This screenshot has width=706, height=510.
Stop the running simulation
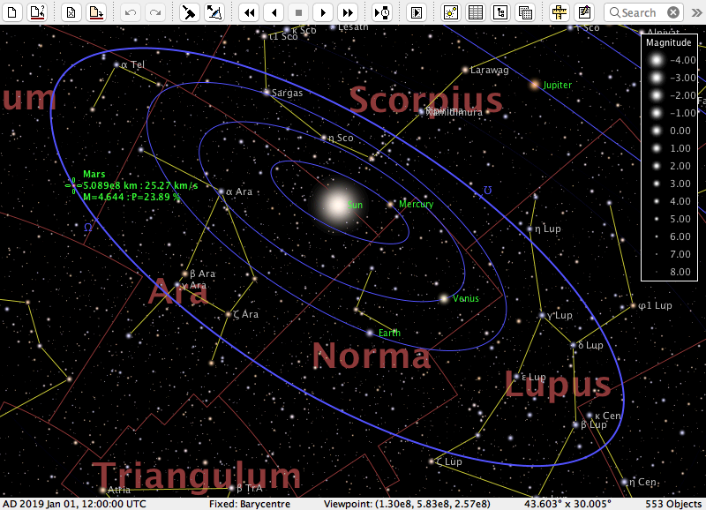[299, 11]
